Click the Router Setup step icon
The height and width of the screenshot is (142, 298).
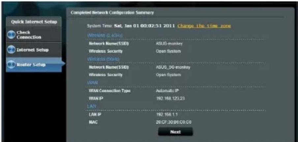coord(12,65)
